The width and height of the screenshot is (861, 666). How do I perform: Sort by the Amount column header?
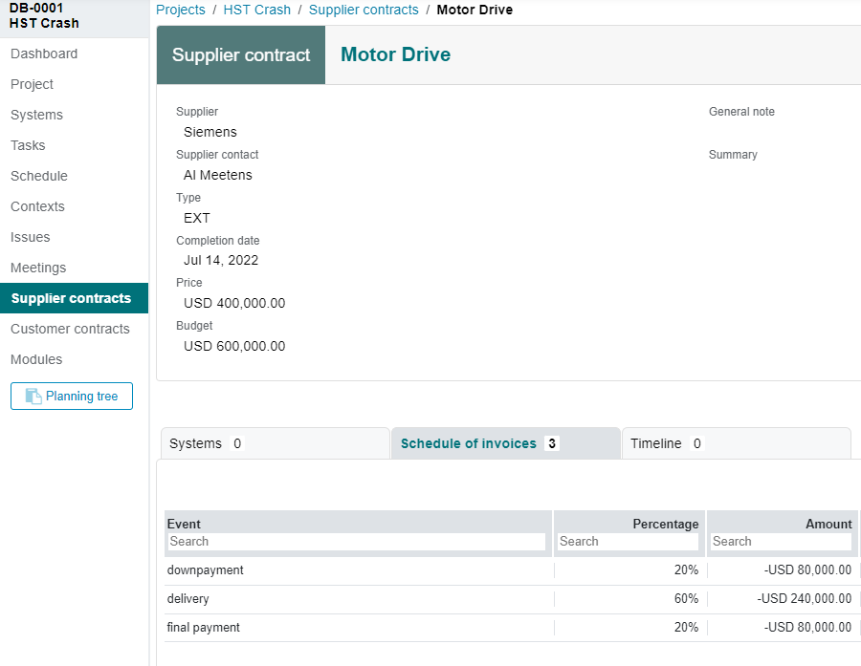click(x=828, y=524)
